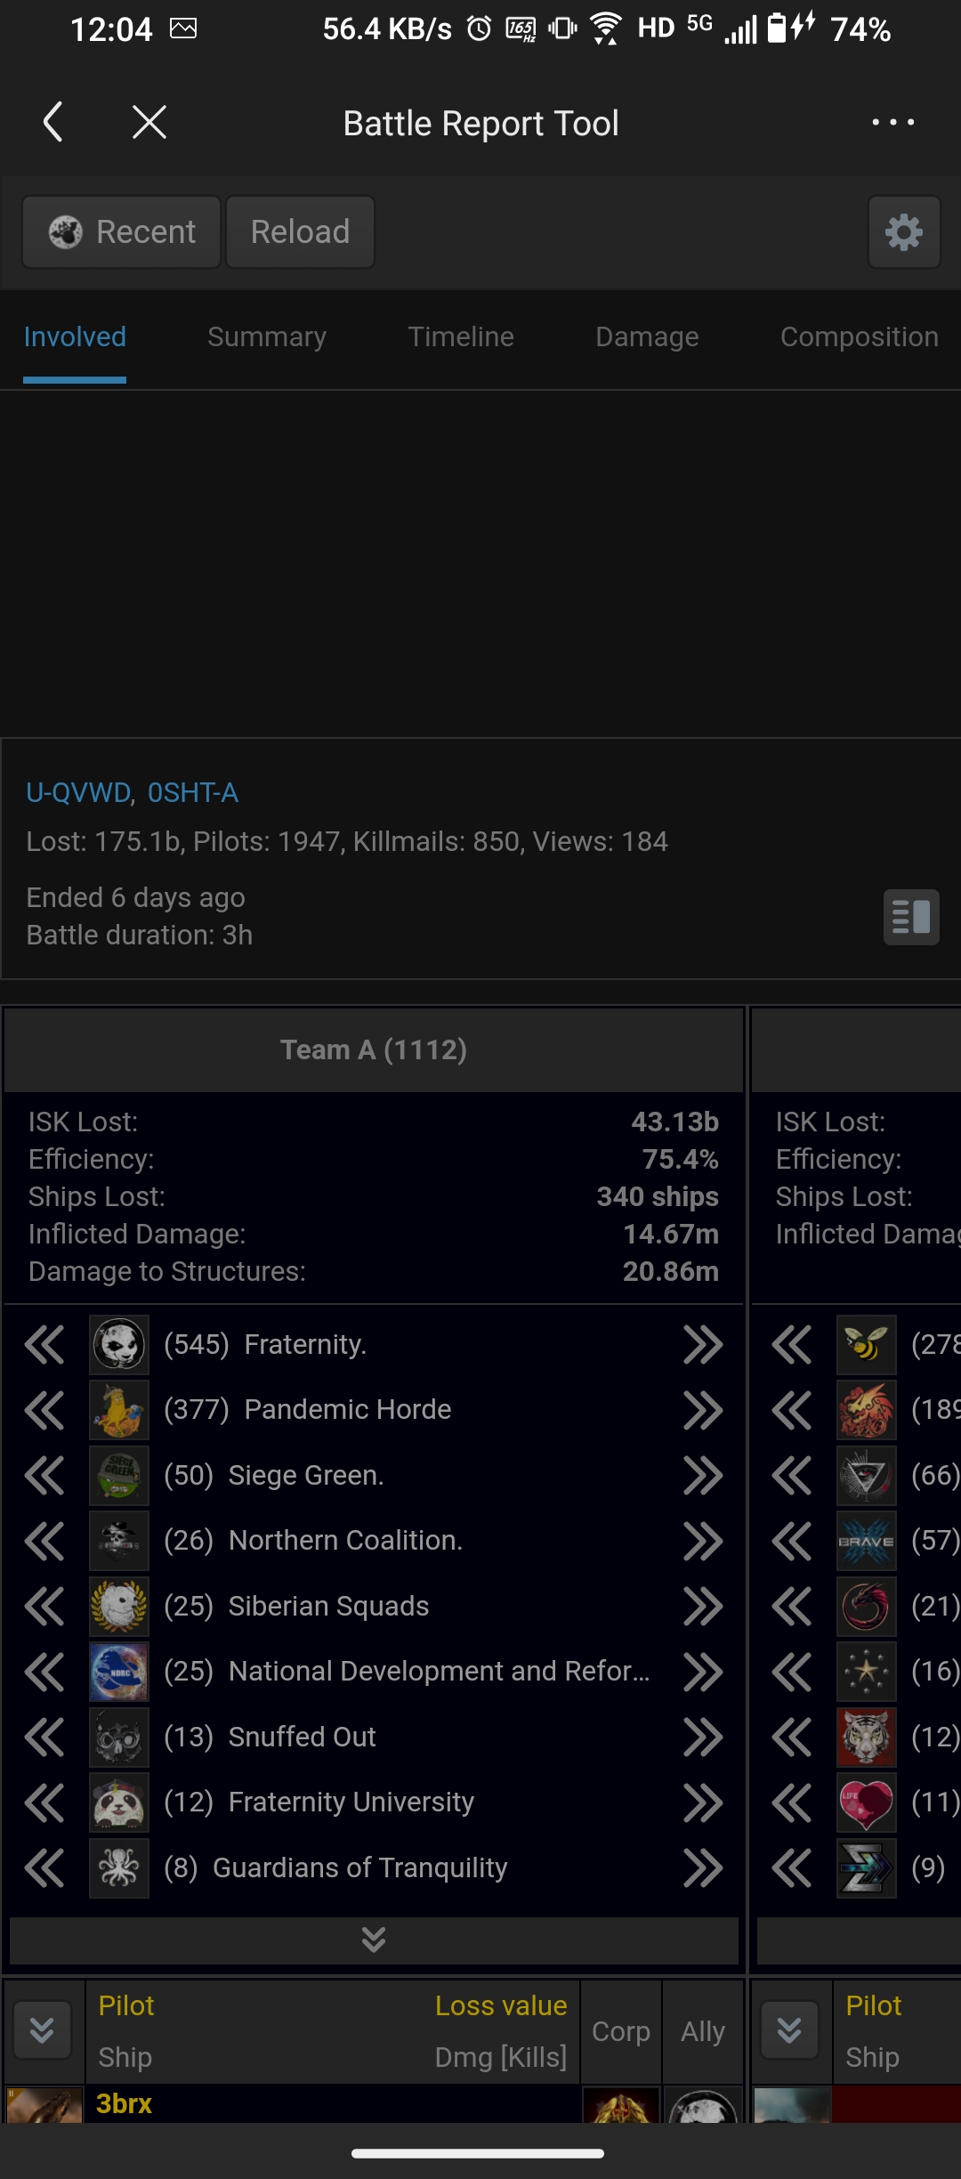Click the Brave alliance logo in Team B
961x2179 pixels.
pos(867,1541)
